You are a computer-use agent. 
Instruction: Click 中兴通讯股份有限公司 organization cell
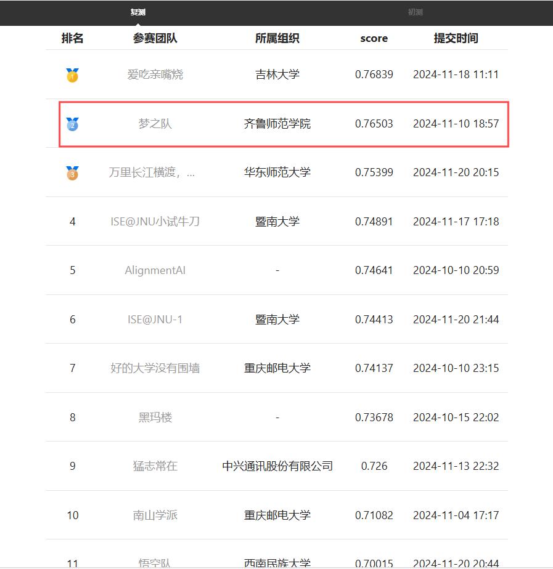277,466
